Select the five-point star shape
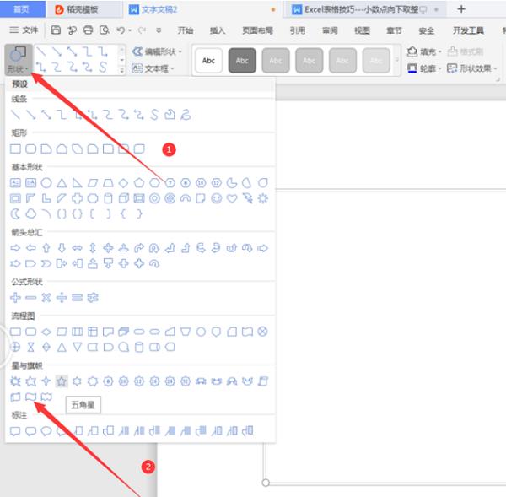 pyautogui.click(x=62, y=381)
